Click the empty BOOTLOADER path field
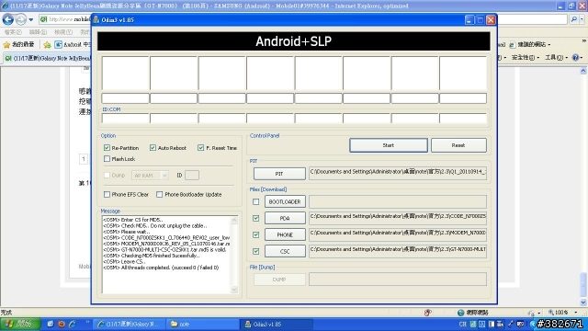588x331 pixels. (398, 201)
